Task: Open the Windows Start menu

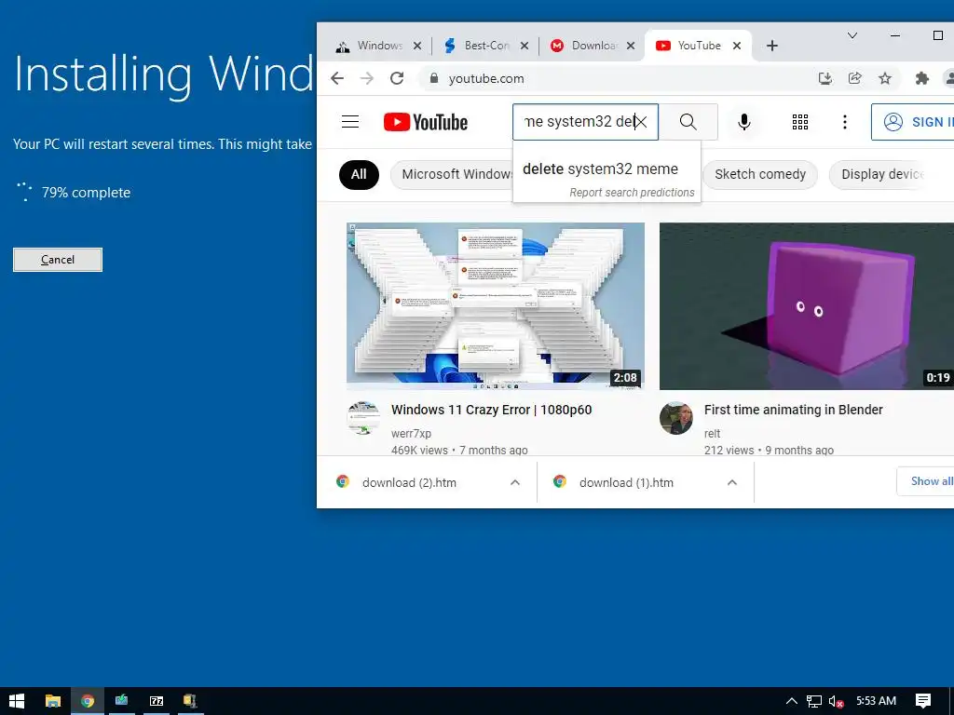Action: coord(17,701)
